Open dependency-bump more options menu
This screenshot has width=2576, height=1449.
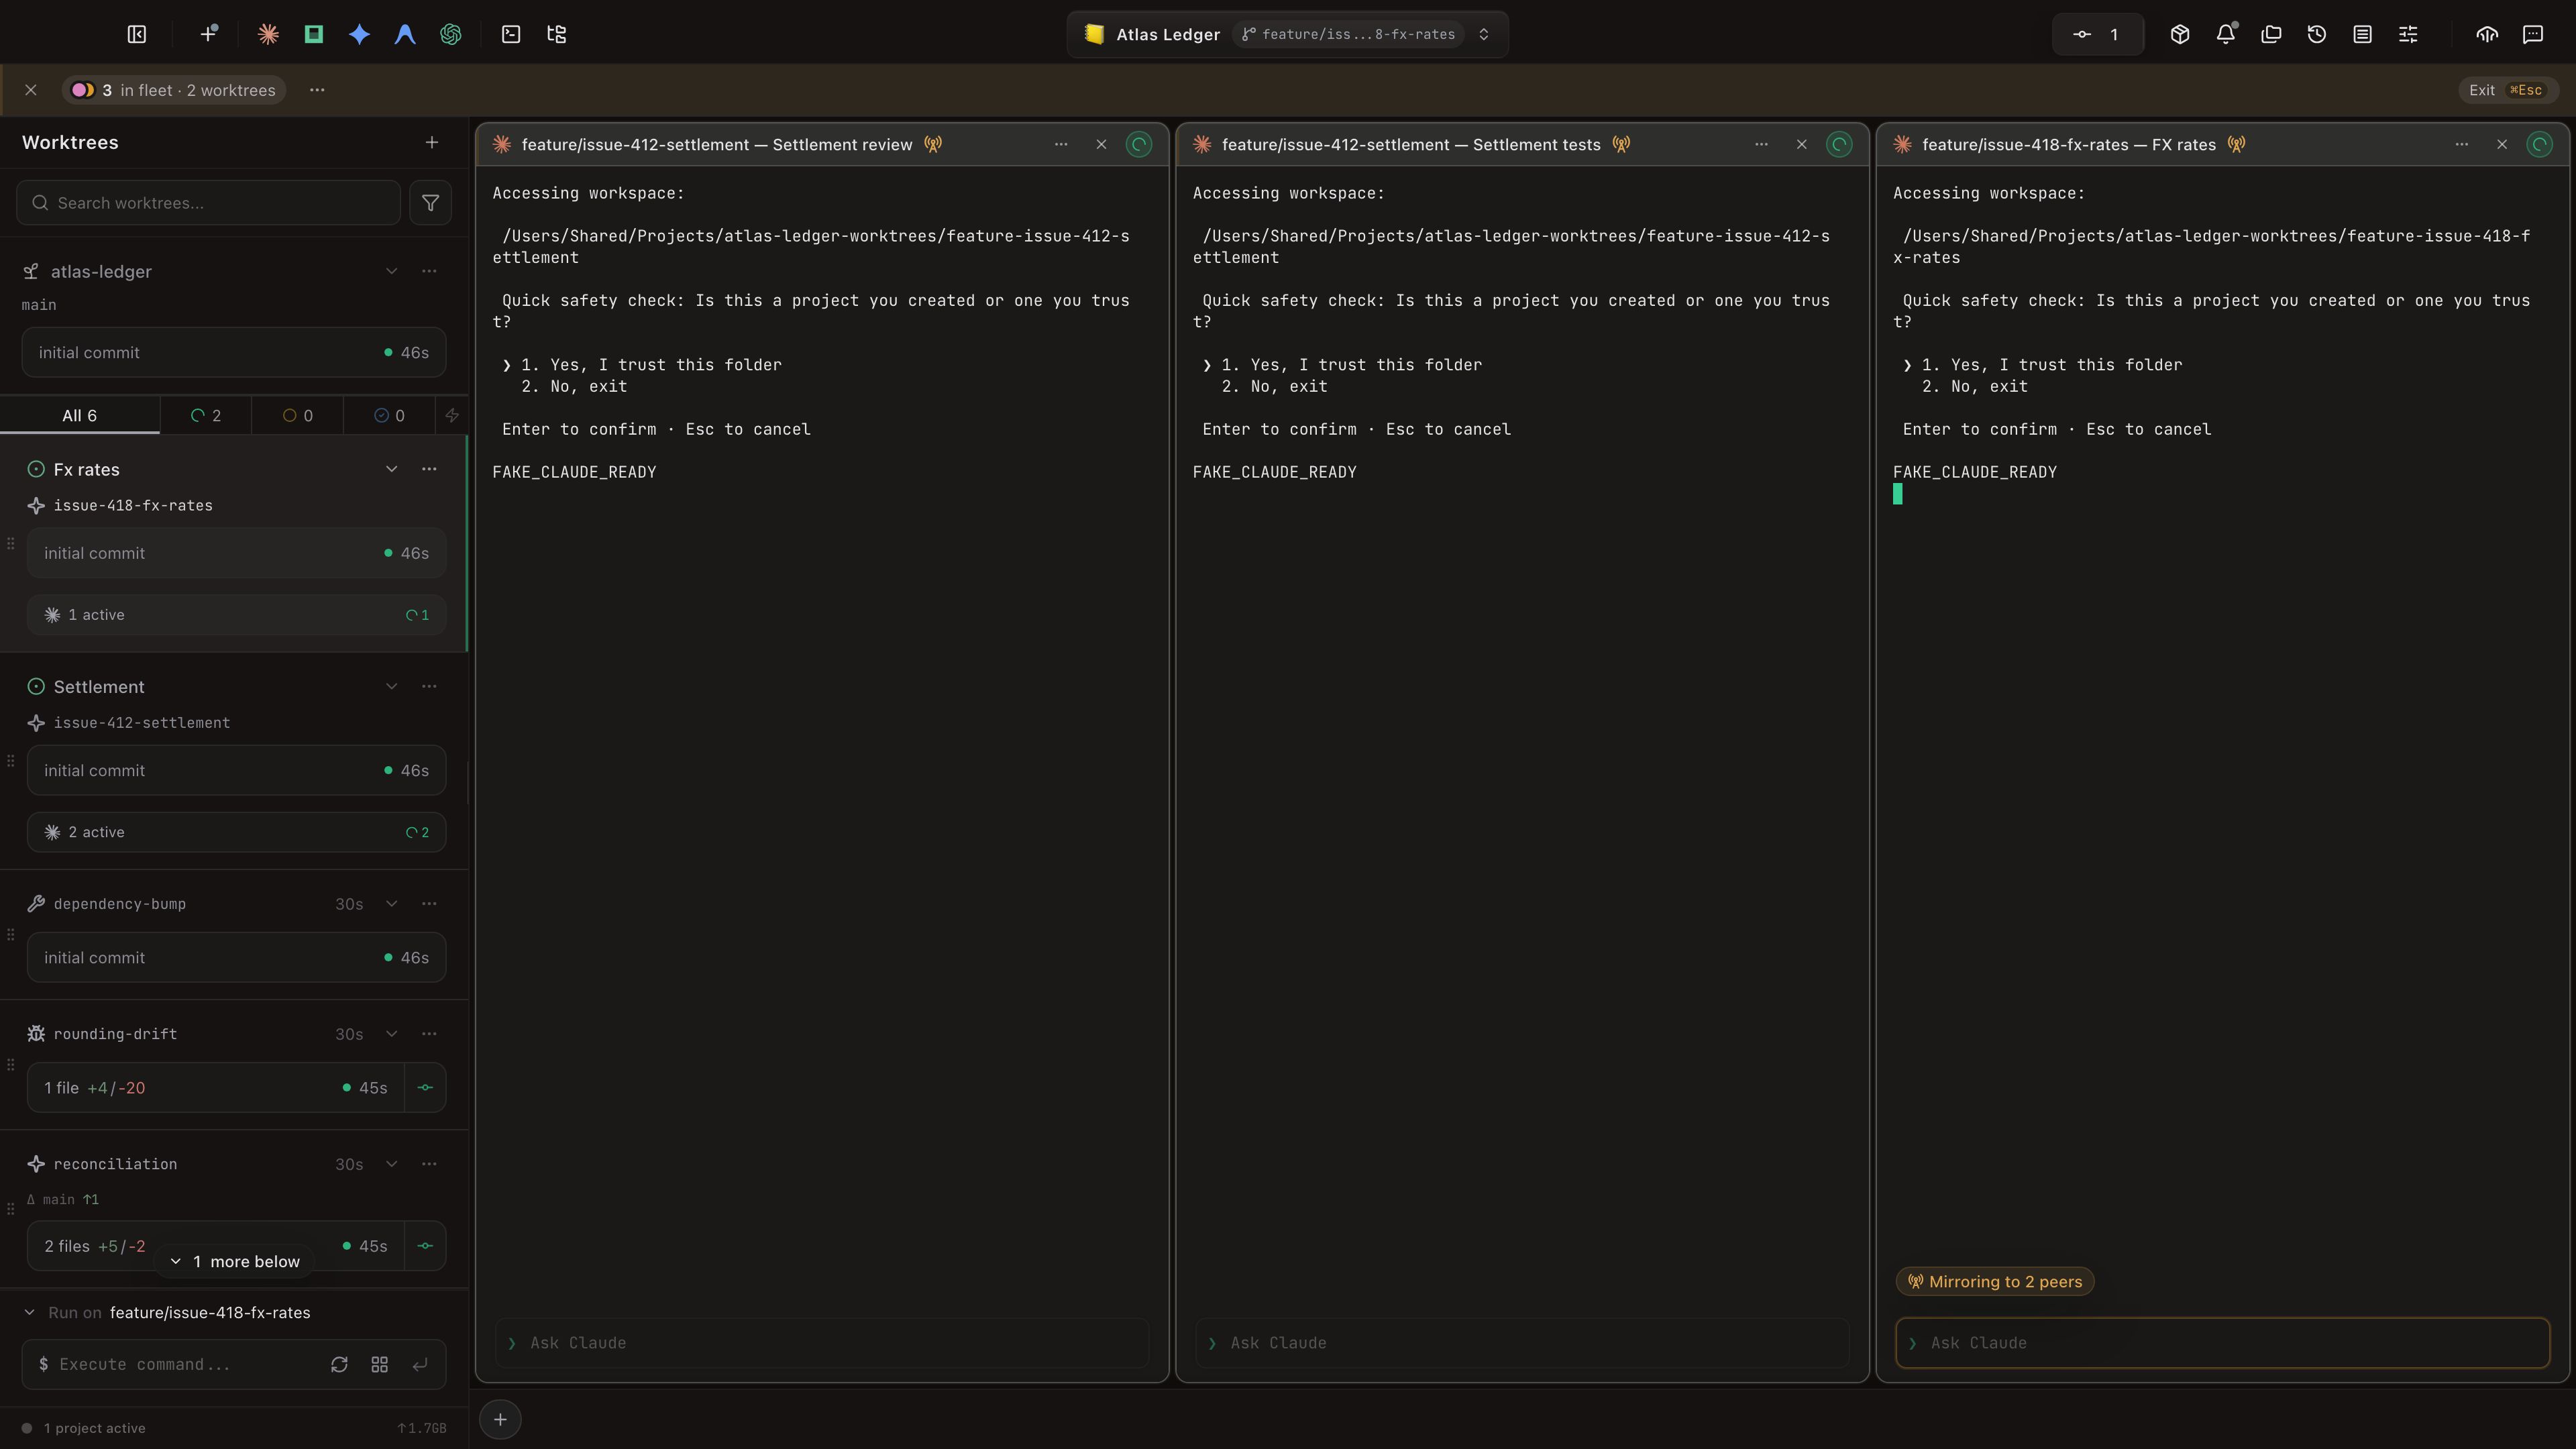tap(429, 904)
